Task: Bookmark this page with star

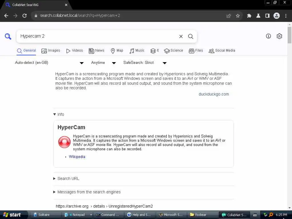Action: pos(238,16)
